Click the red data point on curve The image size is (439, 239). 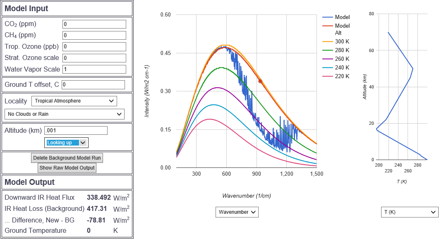[260, 81]
